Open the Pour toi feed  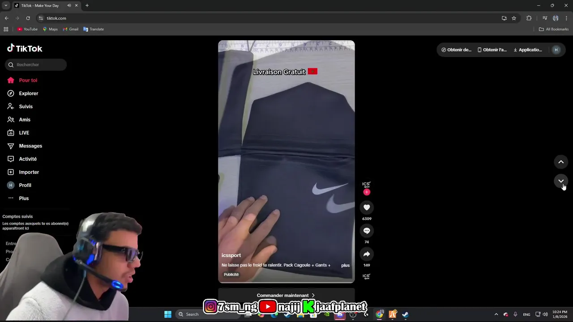click(22, 80)
